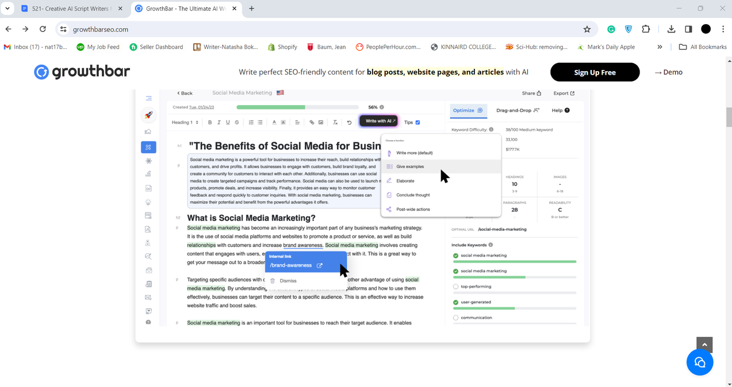Open the browser Extensions puzzle icon
This screenshot has height=387, width=732.
pos(646,29)
